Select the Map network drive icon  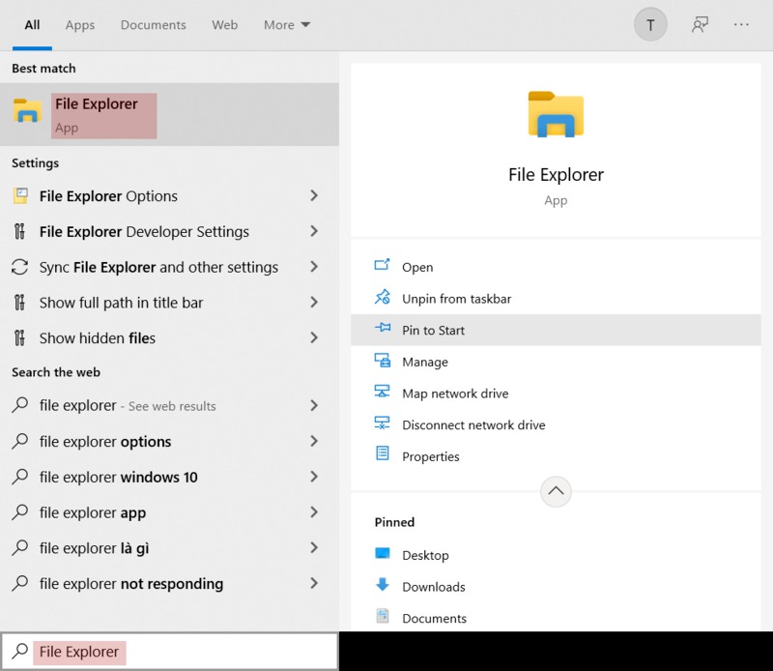pyautogui.click(x=382, y=393)
